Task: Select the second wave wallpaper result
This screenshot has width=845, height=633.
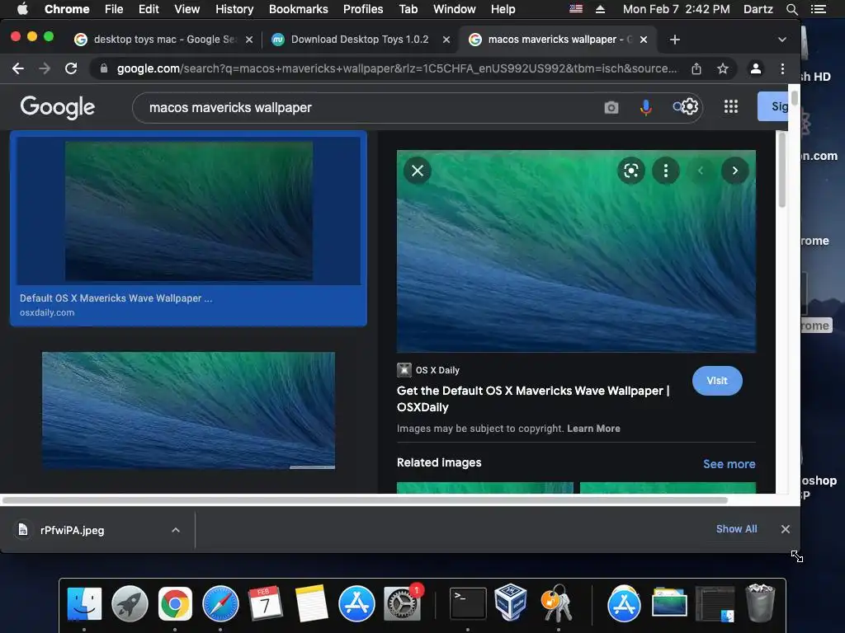Action: click(x=189, y=410)
